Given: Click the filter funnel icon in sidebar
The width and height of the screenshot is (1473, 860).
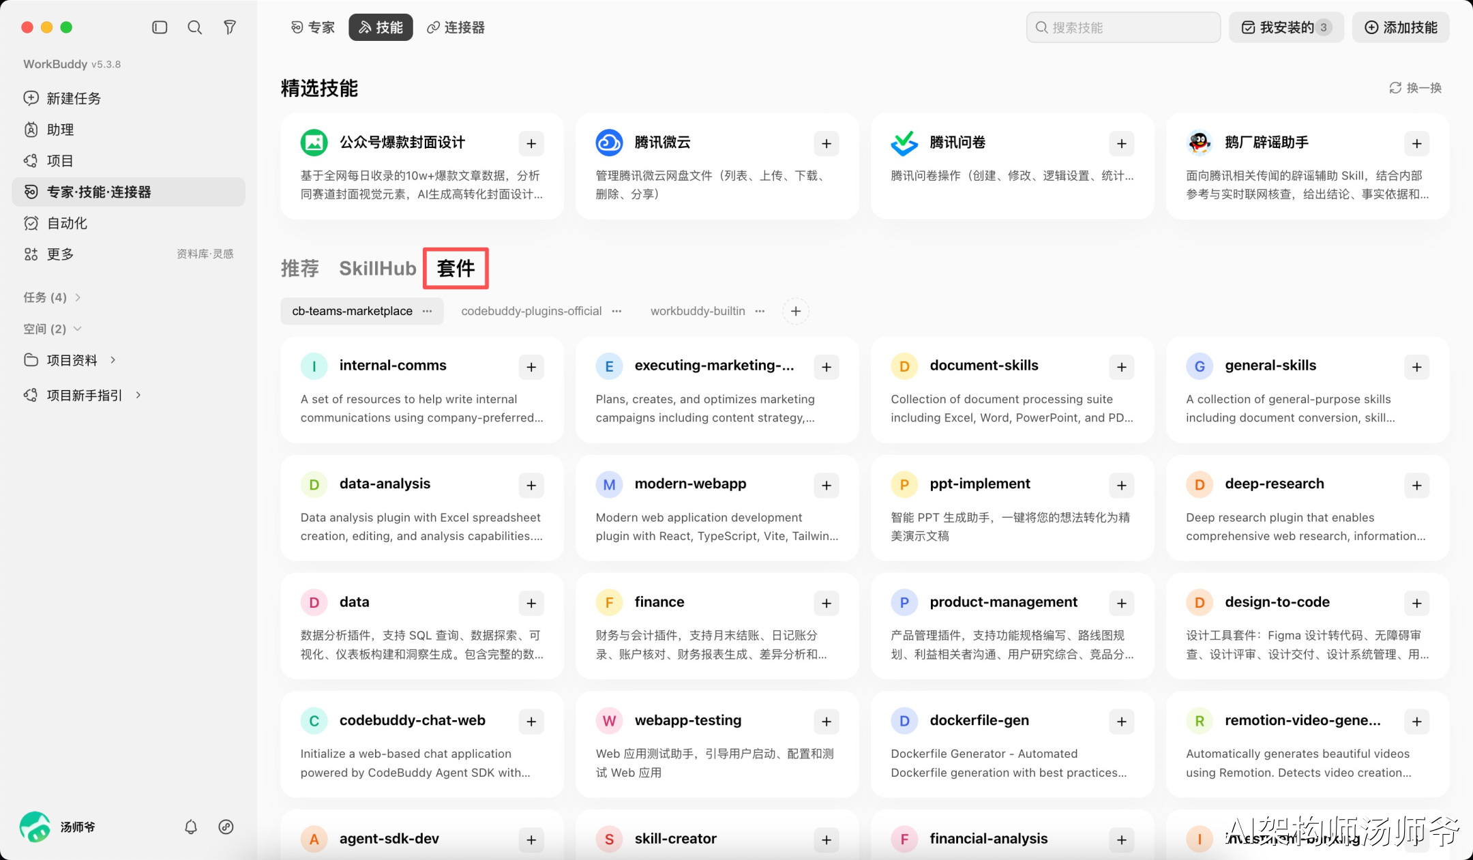Looking at the screenshot, I should click(230, 27).
